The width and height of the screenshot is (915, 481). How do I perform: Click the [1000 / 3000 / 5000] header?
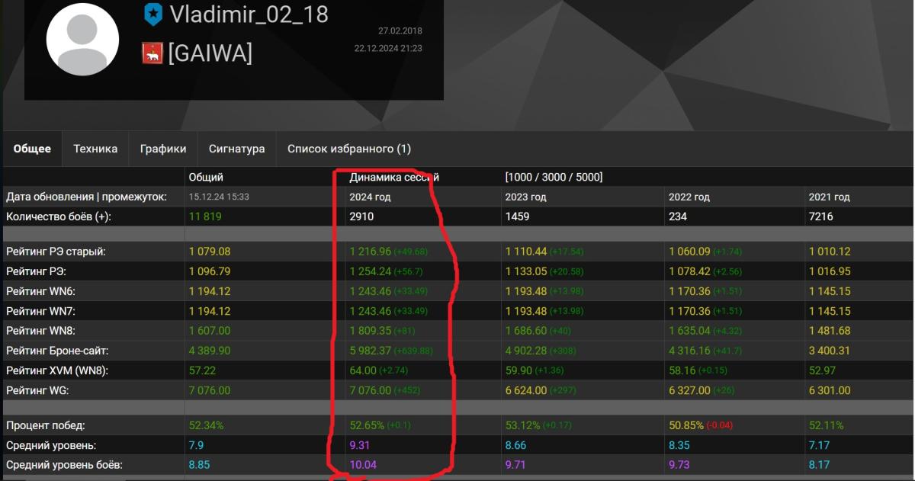click(554, 177)
